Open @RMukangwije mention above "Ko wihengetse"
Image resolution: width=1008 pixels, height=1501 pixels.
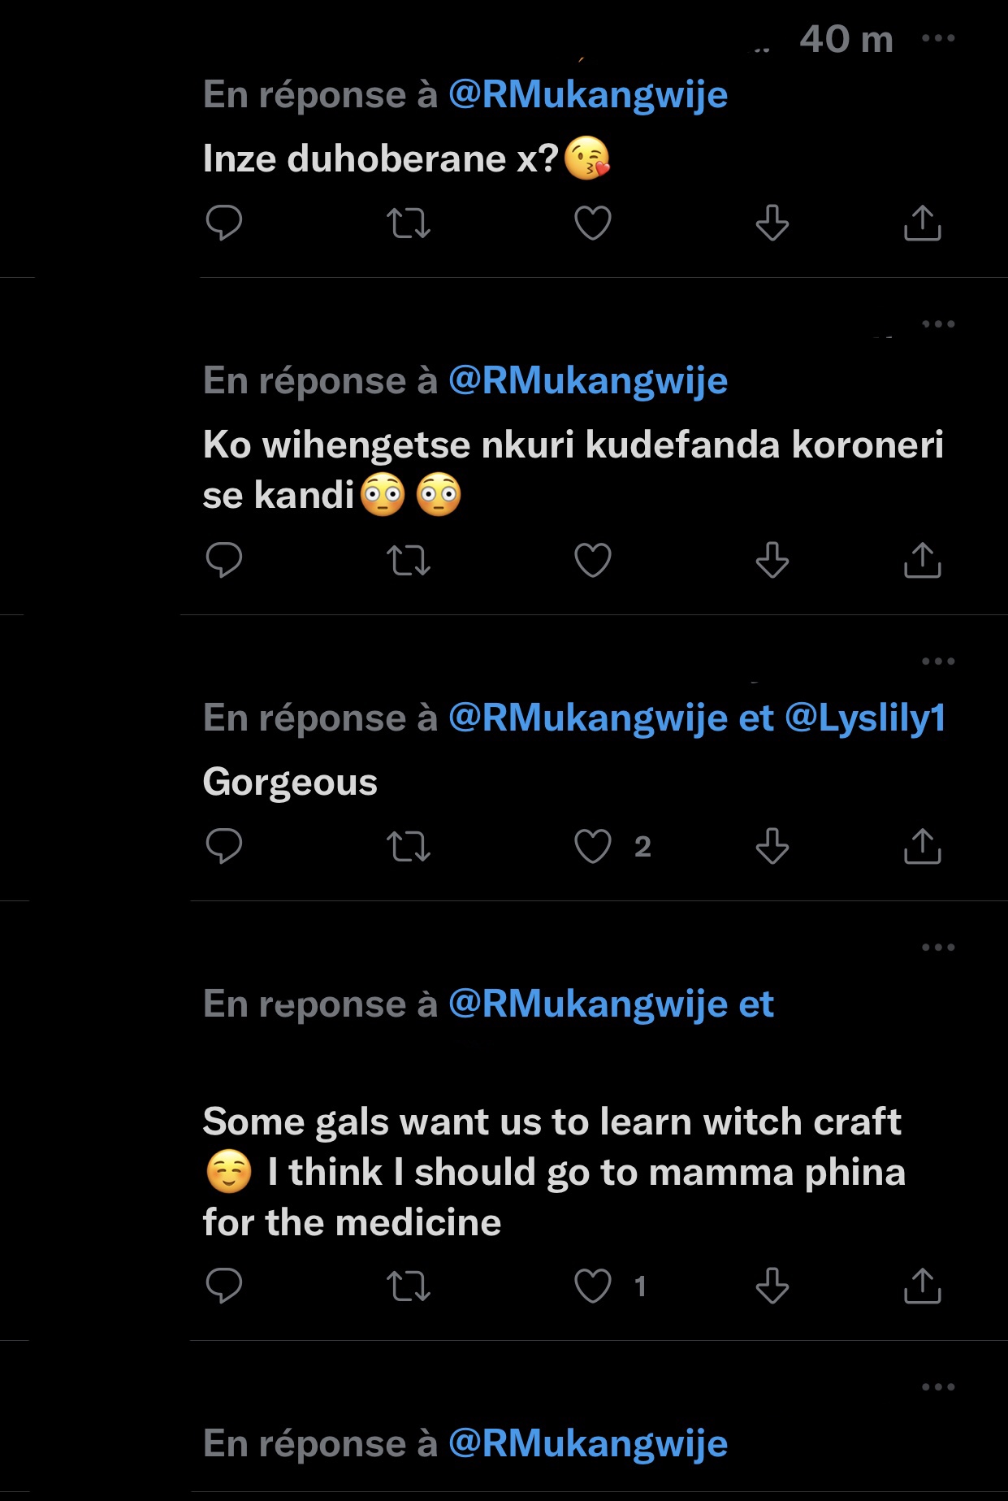587,381
